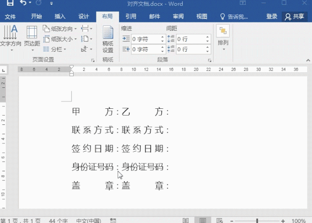
Task: Click the first 身份证号码 text
Action: click(x=93, y=167)
